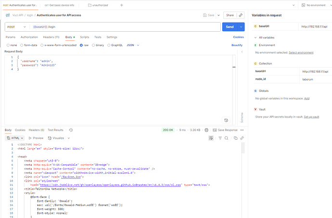Open the Send button arrow dropdown
The image size is (332, 218).
[x=241, y=27]
